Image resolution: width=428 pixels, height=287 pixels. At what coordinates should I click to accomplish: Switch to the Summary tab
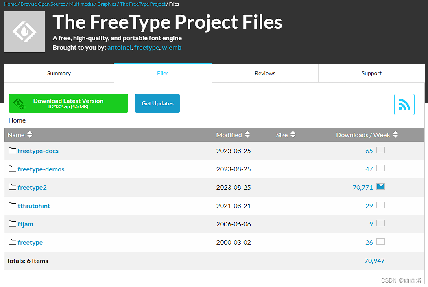pyautogui.click(x=59, y=73)
